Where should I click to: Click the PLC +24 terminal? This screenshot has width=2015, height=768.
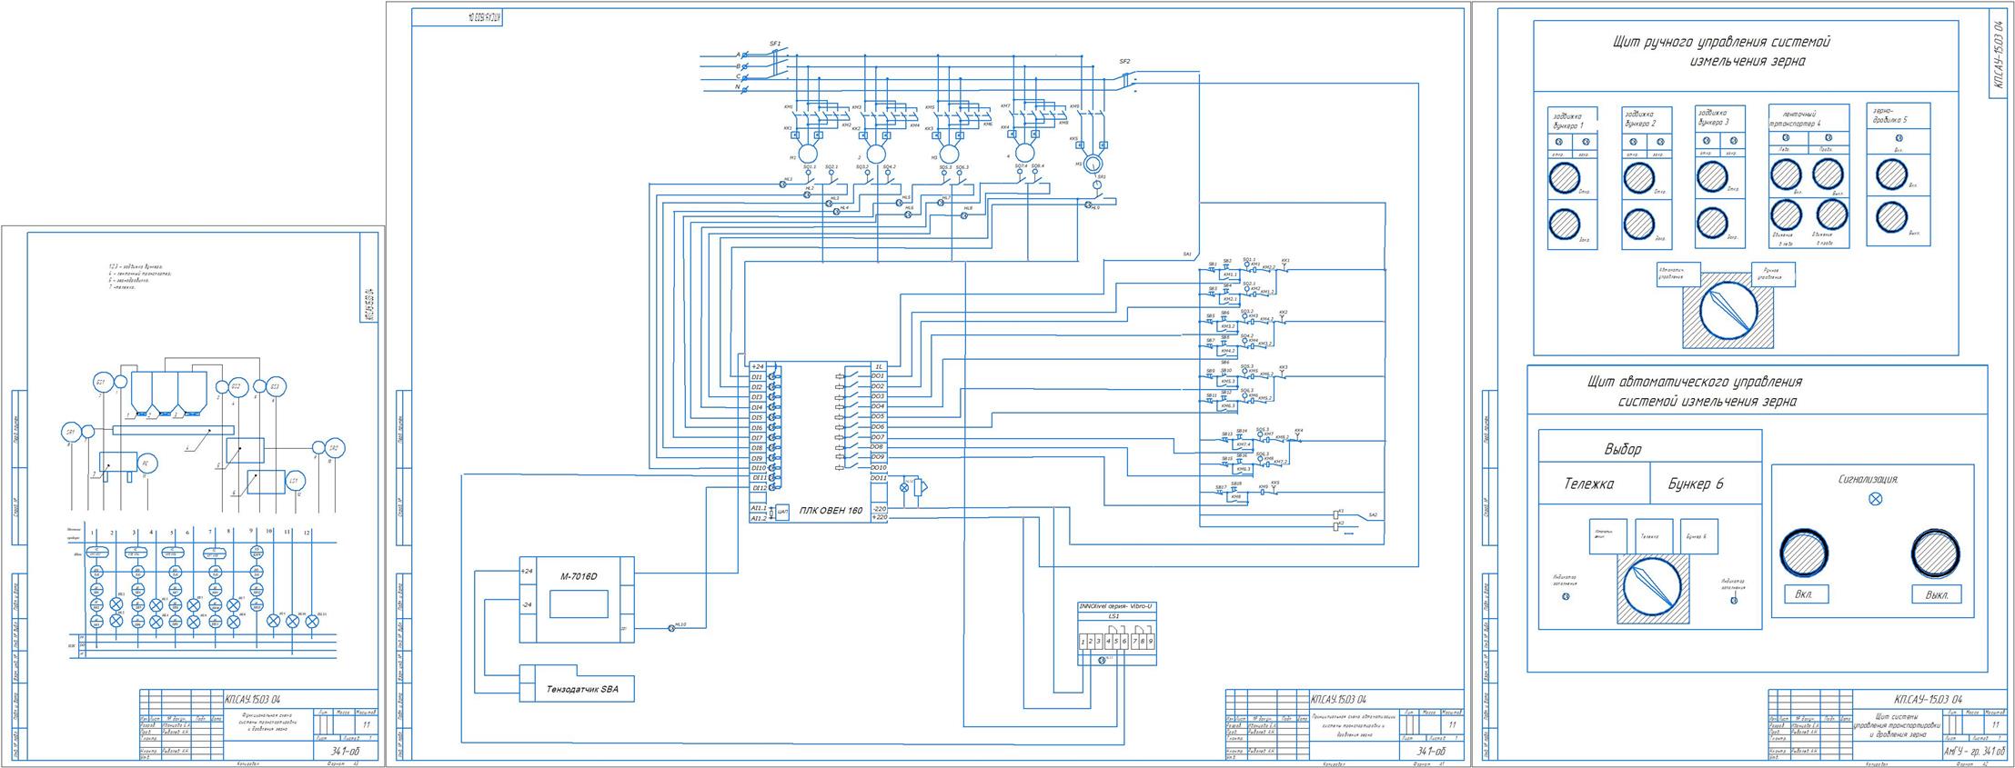(757, 366)
